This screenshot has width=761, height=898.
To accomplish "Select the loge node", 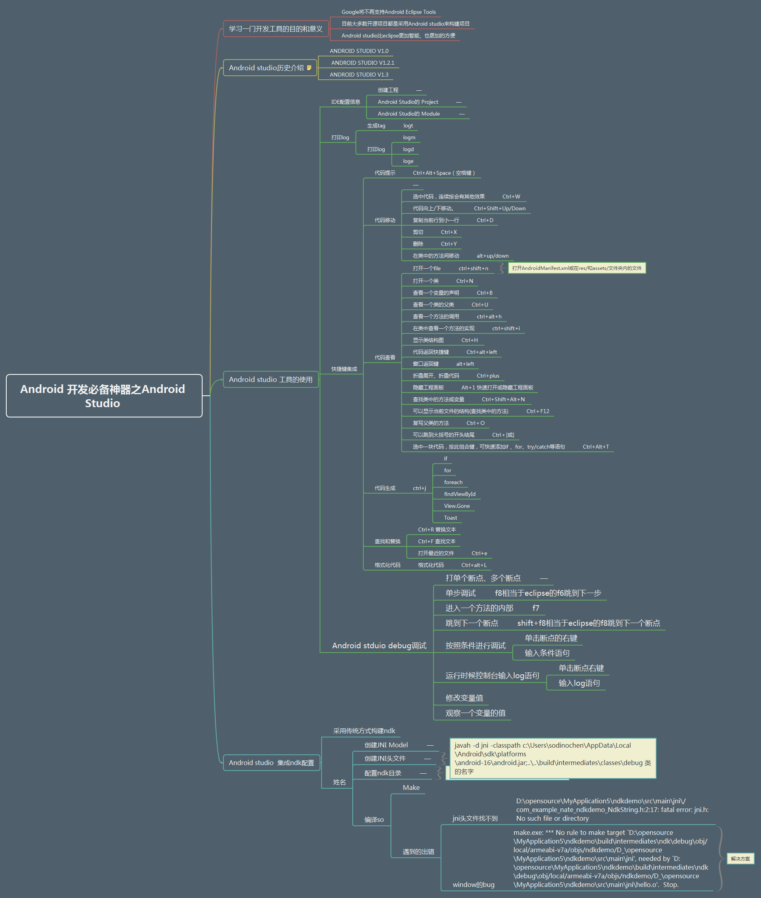I will 408,161.
